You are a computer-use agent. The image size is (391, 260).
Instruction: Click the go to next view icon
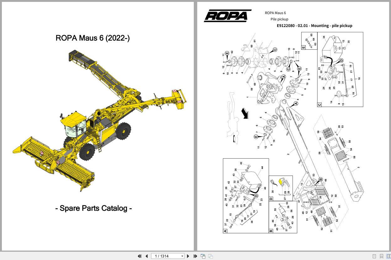click(x=211, y=256)
